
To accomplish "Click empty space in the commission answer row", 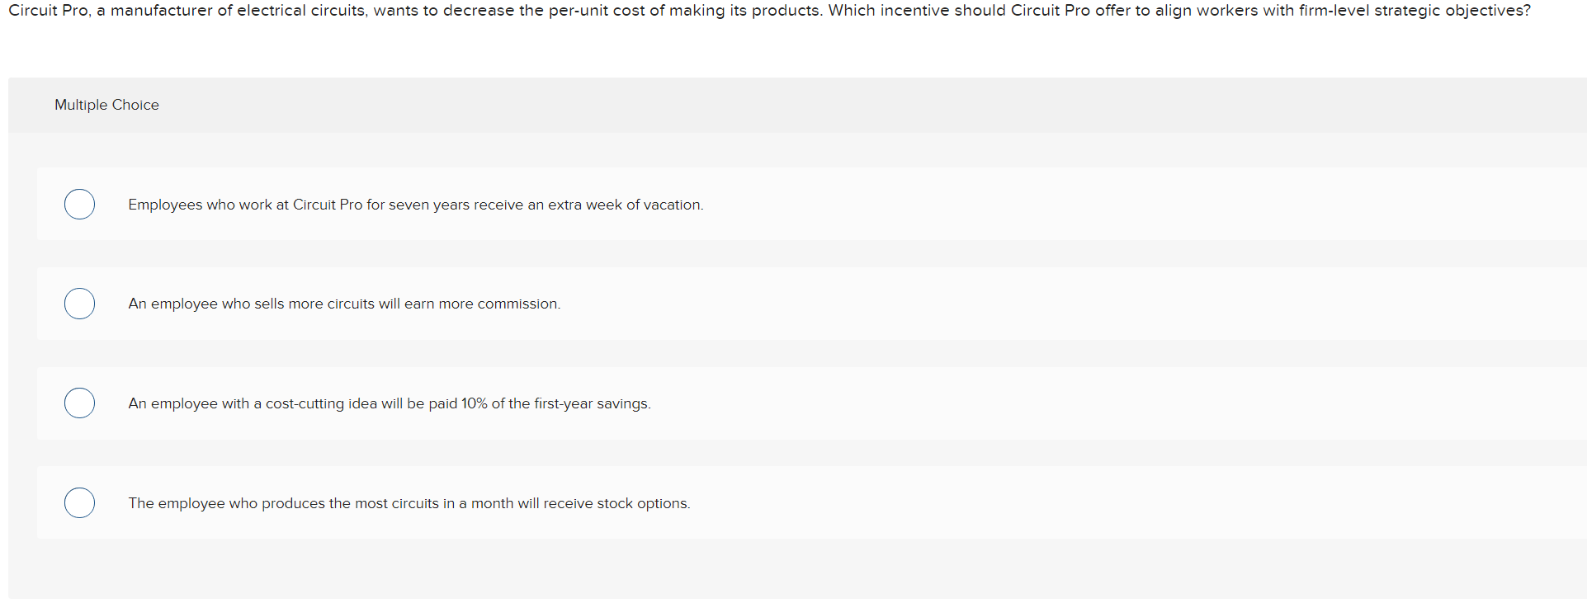I will [x=1073, y=304].
